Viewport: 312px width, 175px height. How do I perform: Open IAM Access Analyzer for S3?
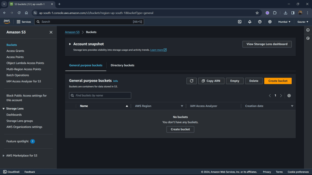click(x=24, y=81)
